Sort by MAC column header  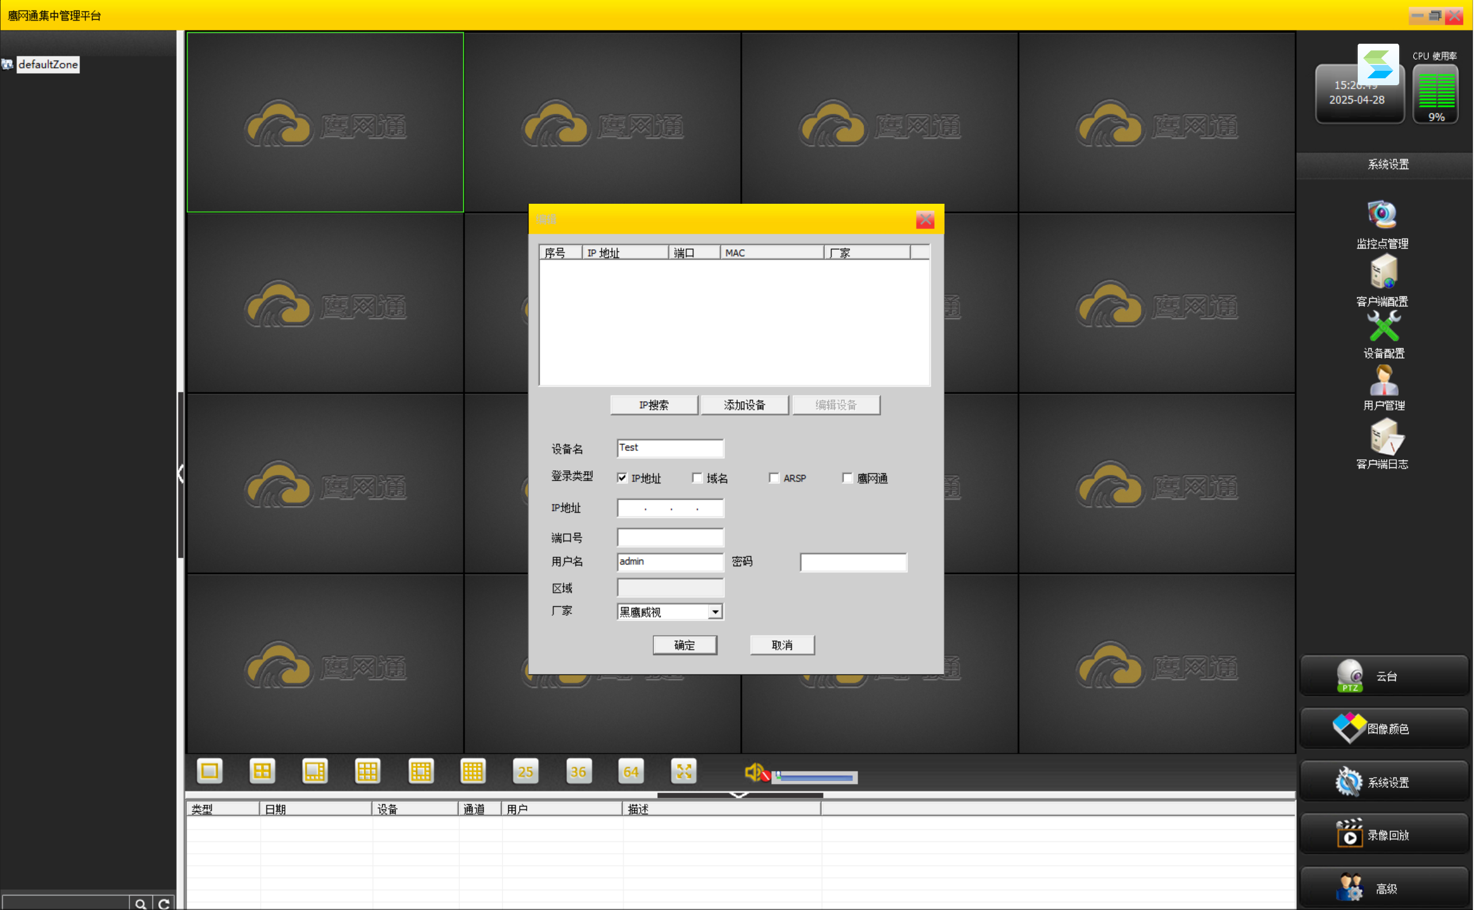(772, 253)
